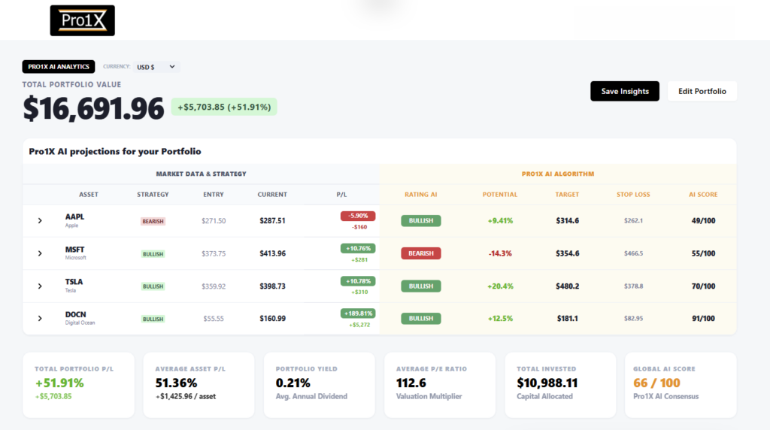
Task: Expand the MSFT row chevron
Action: (40, 253)
